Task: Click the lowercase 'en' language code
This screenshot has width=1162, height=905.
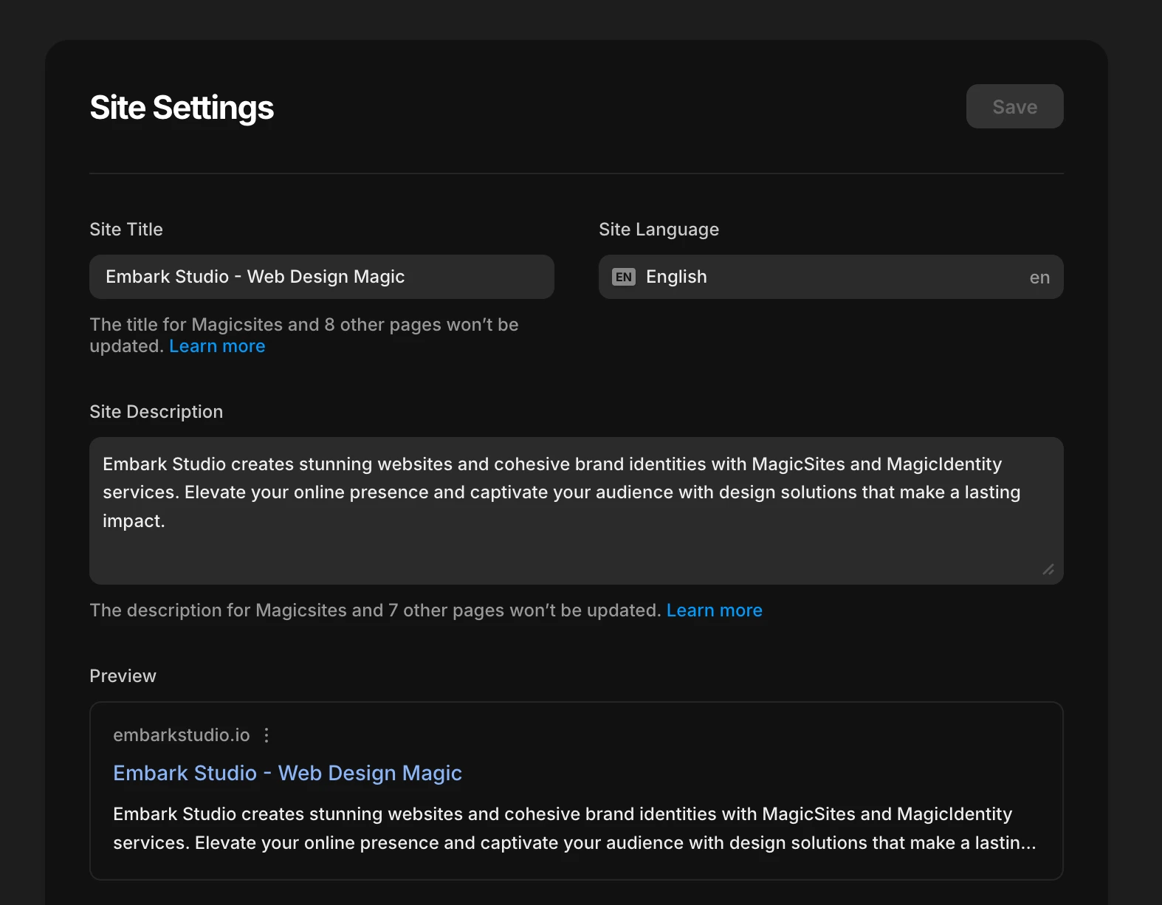Action: pyautogui.click(x=1039, y=278)
